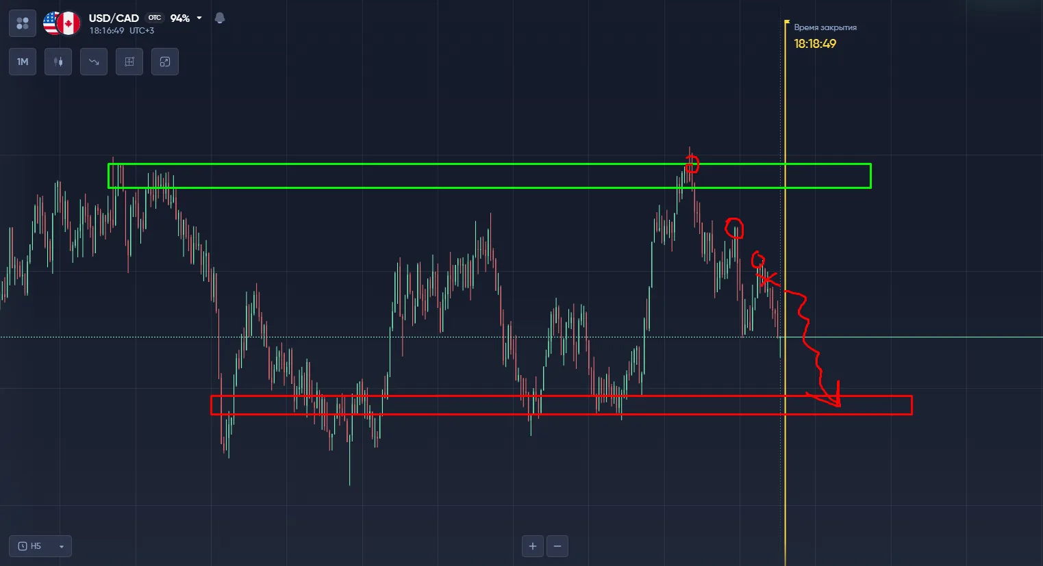The height and width of the screenshot is (566, 1043).
Task: Click the 18:18:49 closing time value
Action: point(815,44)
